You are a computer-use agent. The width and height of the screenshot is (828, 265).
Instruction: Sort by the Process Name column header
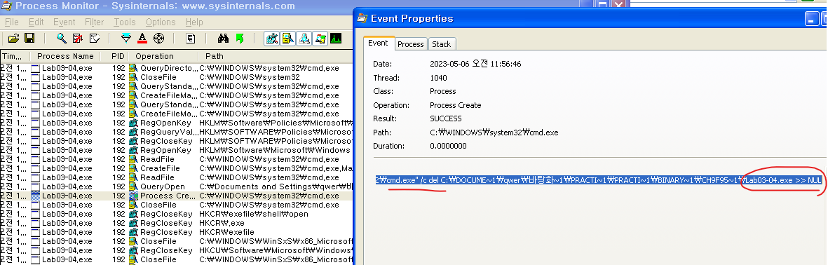tap(65, 56)
